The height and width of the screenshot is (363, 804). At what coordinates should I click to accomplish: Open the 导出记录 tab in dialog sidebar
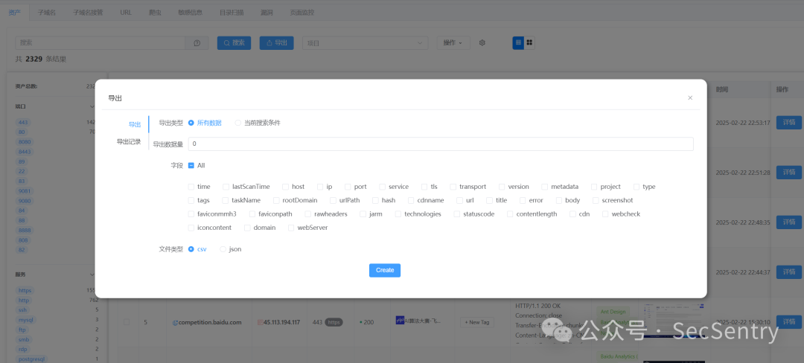point(129,142)
